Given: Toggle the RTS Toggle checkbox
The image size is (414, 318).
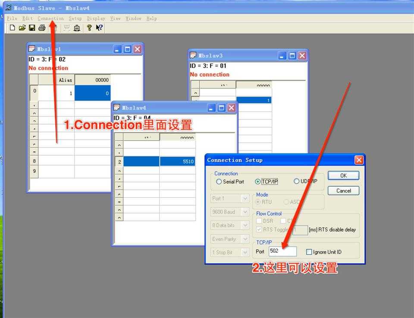Looking at the screenshot, I should tap(259, 229).
